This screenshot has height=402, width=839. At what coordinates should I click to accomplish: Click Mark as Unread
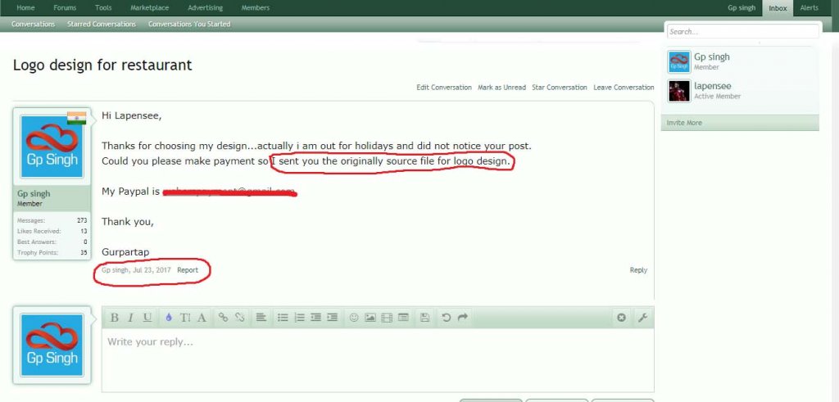tap(502, 87)
